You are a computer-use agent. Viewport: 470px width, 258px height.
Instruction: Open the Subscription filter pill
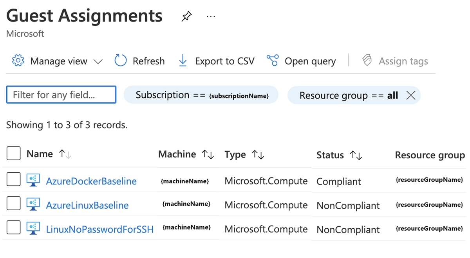tap(201, 95)
